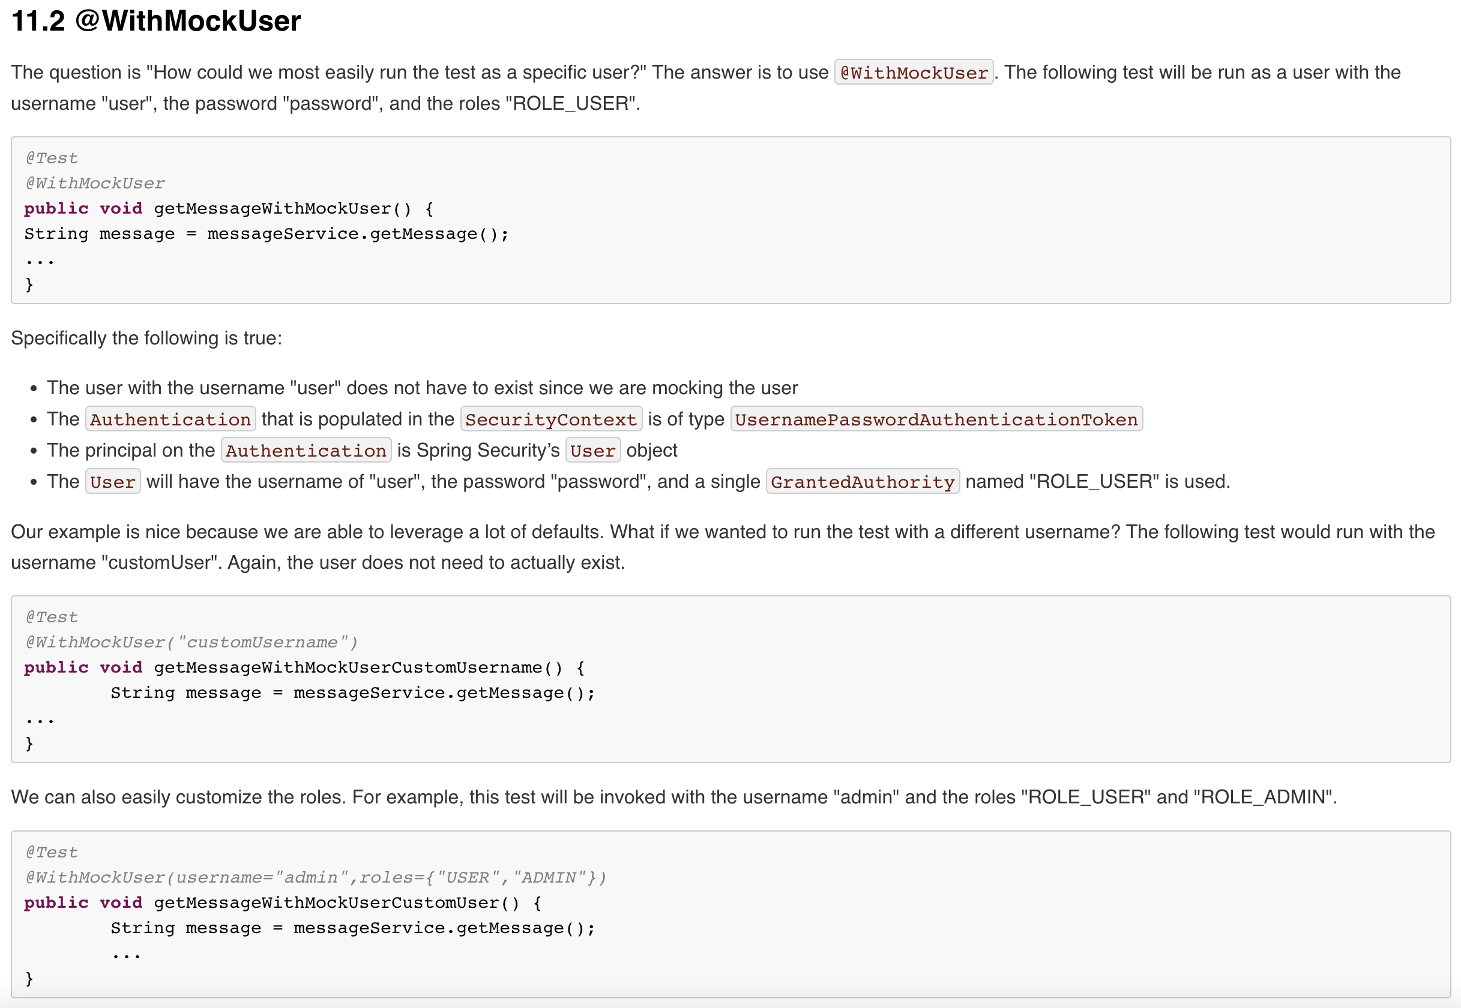Click the first bullet about mocking the user
Viewport: 1461px width, 1008px height.
click(422, 388)
